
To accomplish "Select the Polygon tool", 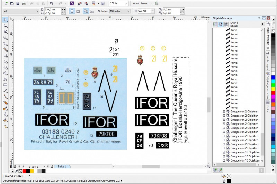I will point(5,67).
